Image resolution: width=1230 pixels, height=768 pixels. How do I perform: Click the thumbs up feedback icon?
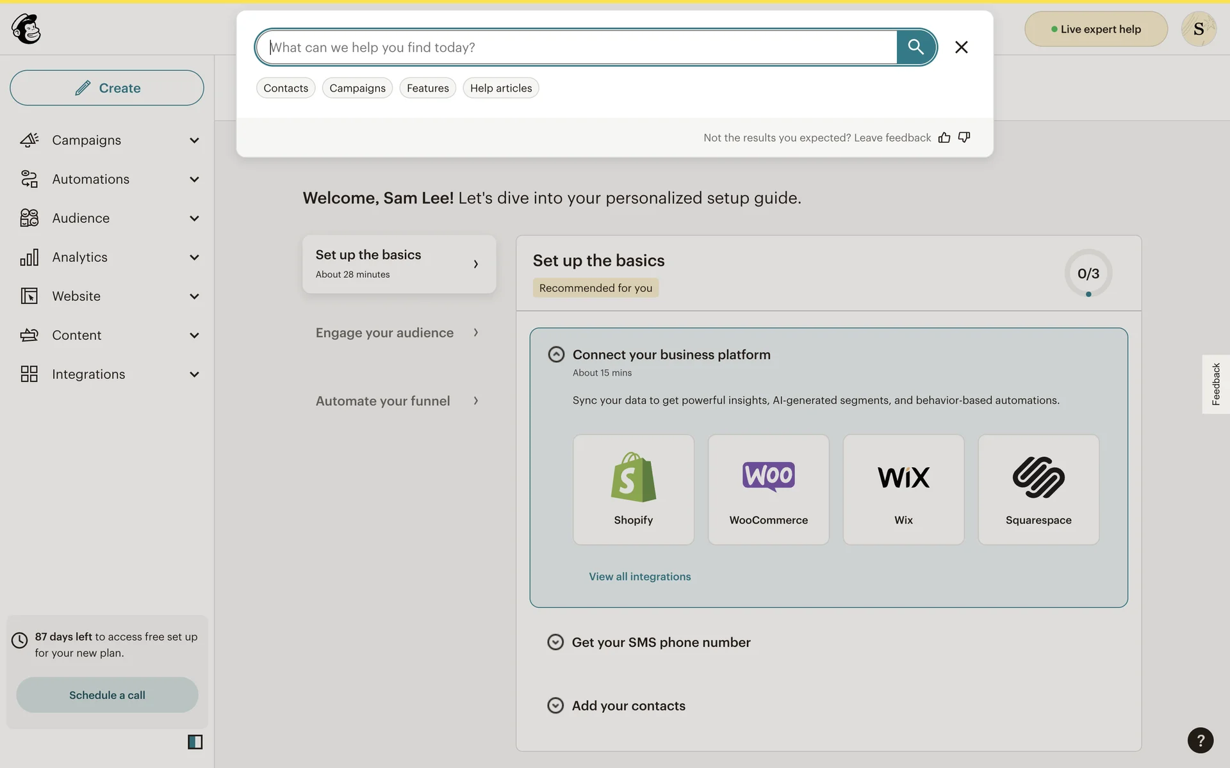tap(944, 138)
